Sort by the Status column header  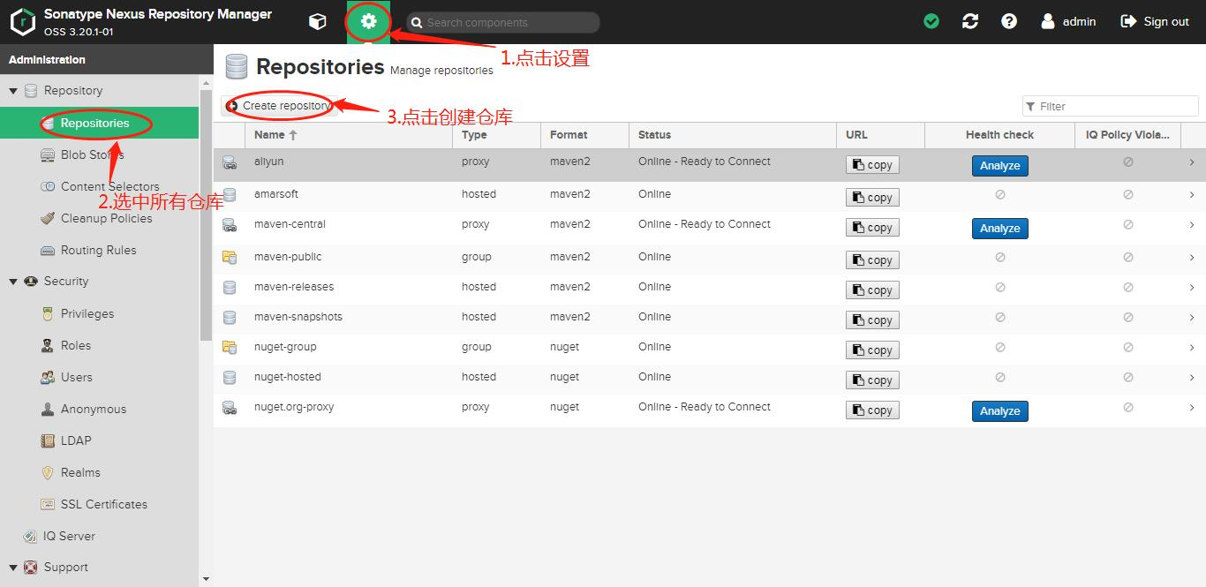733,135
